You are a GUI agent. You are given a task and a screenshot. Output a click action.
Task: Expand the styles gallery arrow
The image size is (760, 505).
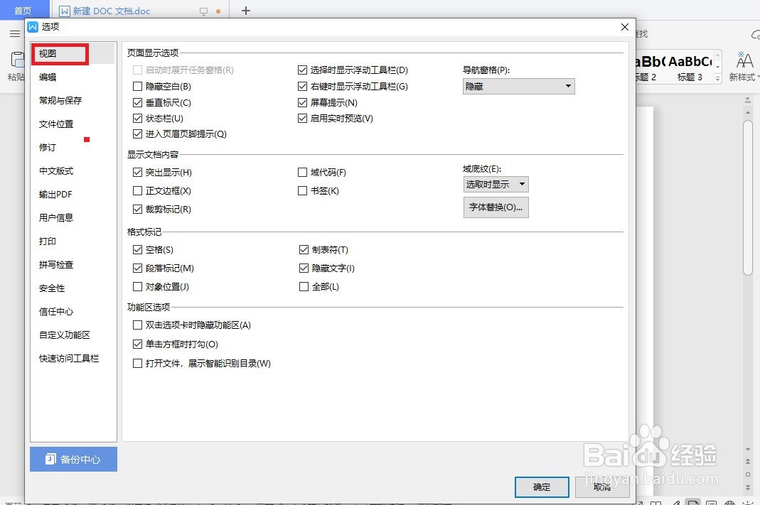tap(718, 79)
